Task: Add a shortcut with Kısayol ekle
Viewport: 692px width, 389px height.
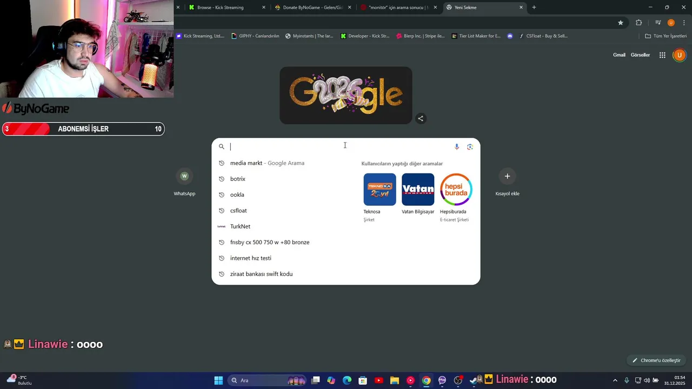Action: click(507, 183)
